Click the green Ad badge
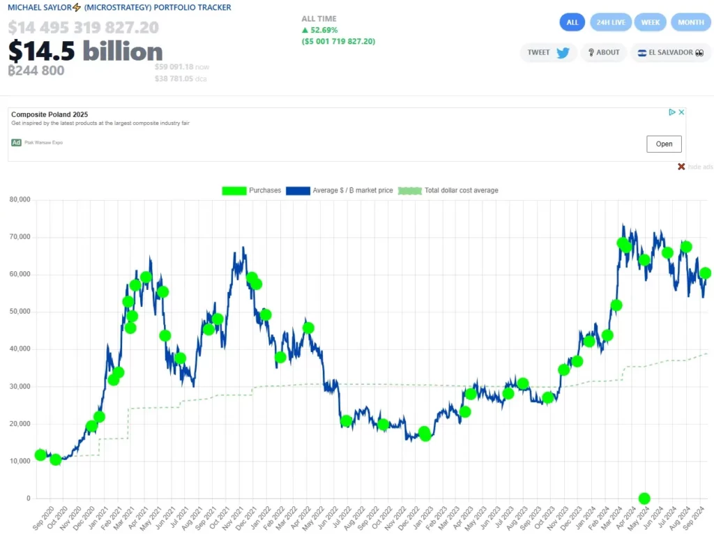 pyautogui.click(x=17, y=142)
